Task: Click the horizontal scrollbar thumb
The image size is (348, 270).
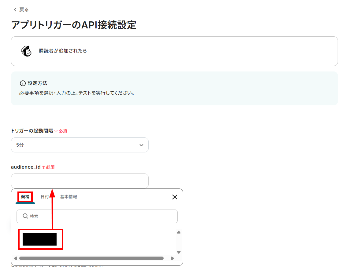Action: point(91,258)
